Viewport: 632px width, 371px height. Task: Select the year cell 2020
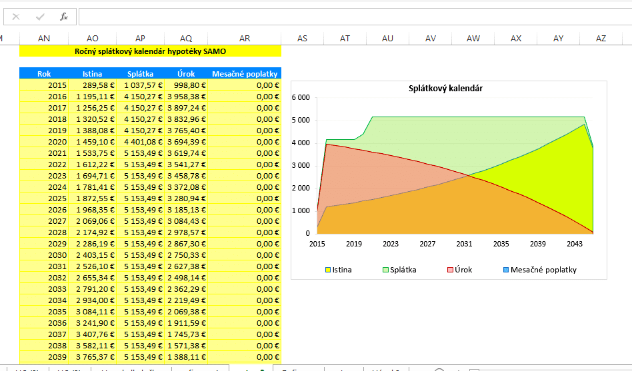pos(44,142)
